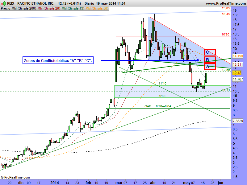Click the mar marker on the time axis

click(x=119, y=183)
